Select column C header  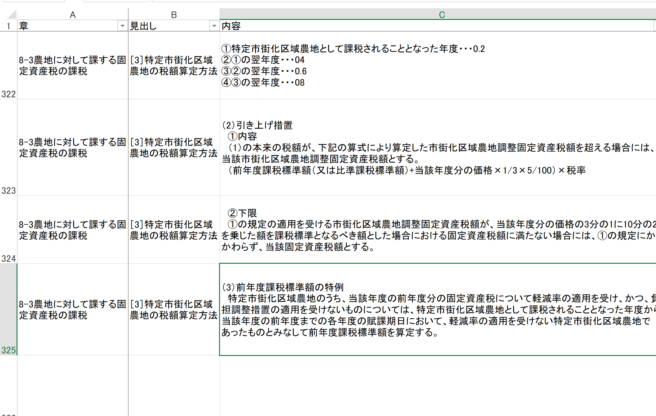pos(441,14)
